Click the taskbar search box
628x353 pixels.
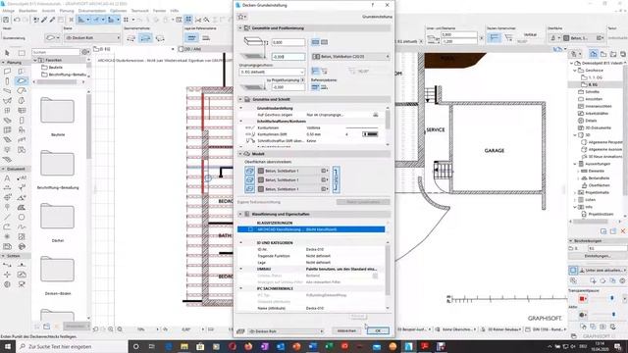[72, 346]
